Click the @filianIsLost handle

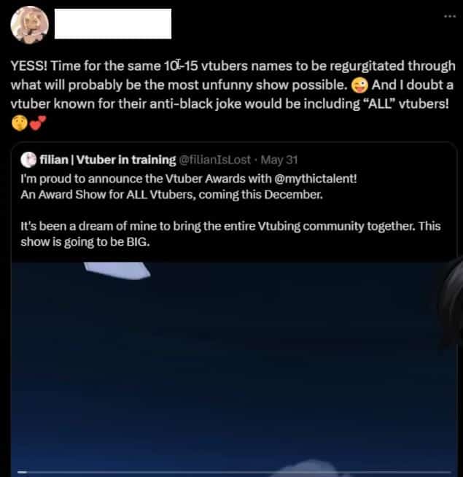pyautogui.click(x=215, y=160)
